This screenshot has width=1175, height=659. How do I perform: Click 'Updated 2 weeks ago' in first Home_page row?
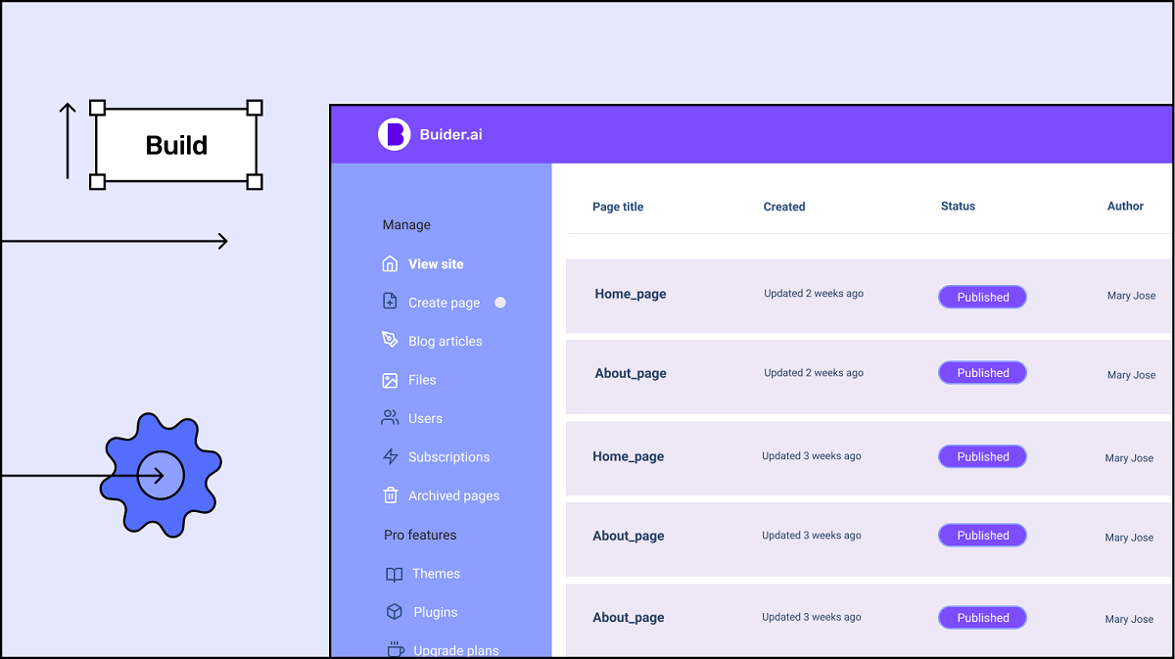(x=814, y=293)
